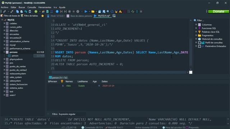Screen dimensions: 230x129
Task: Click the Undo arrow icon
Action: click(x=26, y=11)
